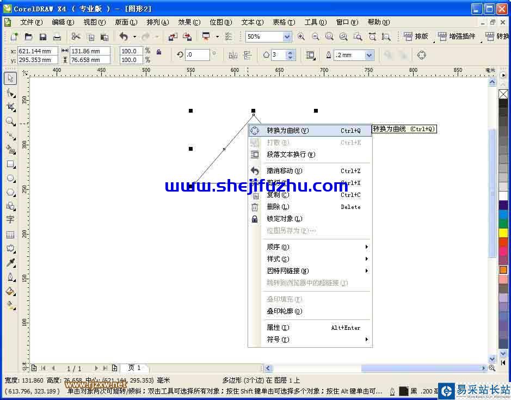Choose 锁定对象 from context menu
This screenshot has height=400, width=511.
click(310, 219)
